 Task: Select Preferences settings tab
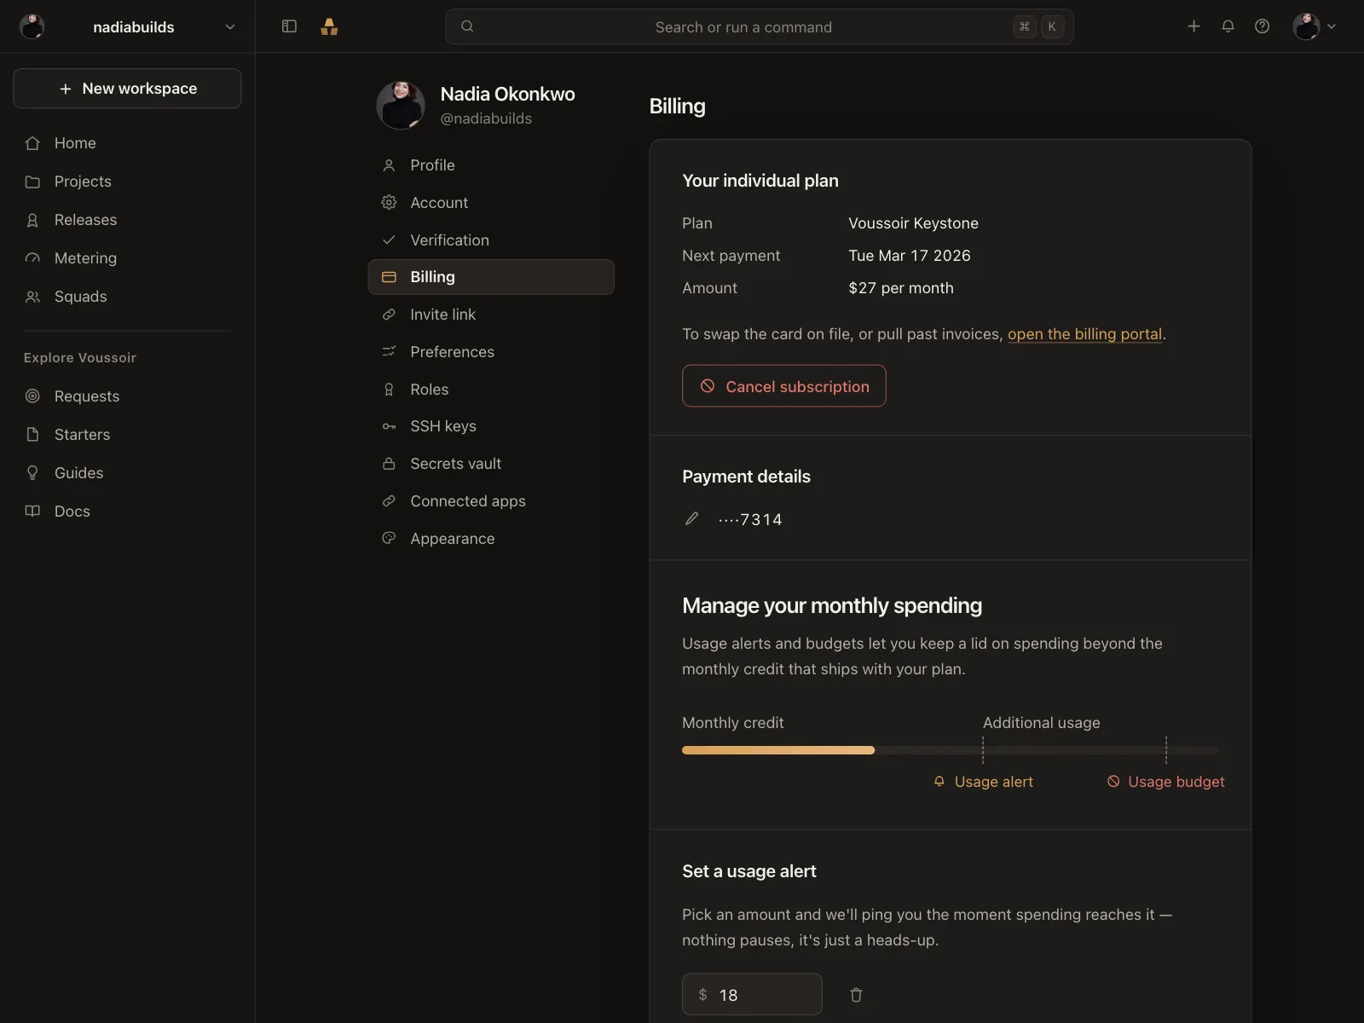pos(491,352)
